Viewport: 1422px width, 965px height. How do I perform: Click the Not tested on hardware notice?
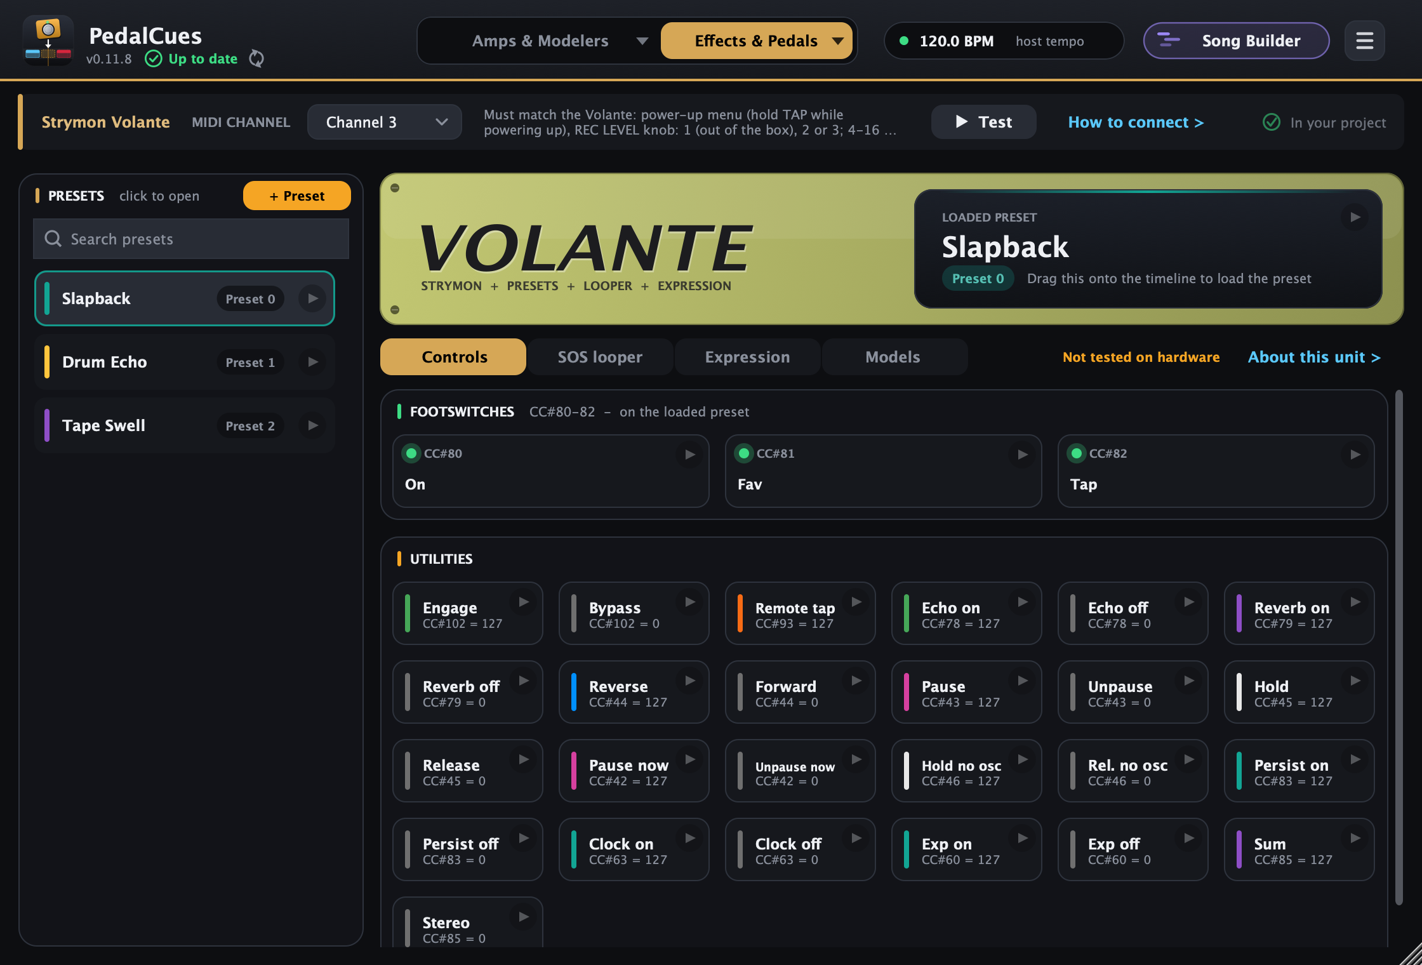[x=1141, y=357]
